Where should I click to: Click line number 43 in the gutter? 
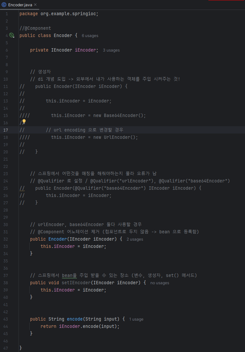pyautogui.click(x=6, y=319)
